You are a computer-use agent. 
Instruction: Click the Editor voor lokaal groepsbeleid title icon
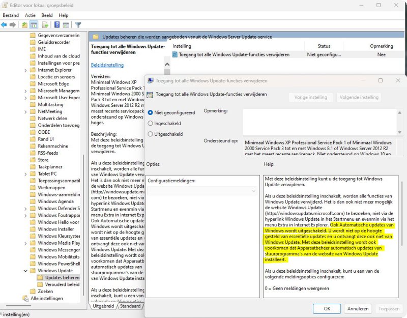coord(5,5)
